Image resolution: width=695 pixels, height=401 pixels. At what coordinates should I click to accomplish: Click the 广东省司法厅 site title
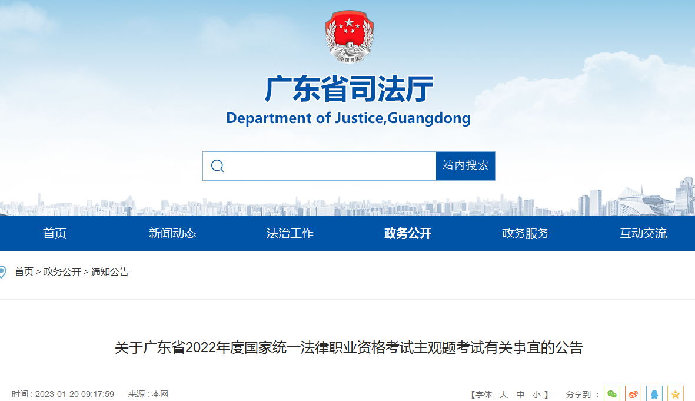point(349,89)
